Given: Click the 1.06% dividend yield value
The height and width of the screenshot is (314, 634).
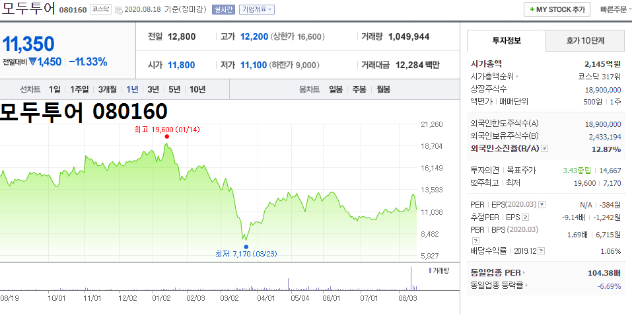Looking at the screenshot, I should point(610,251).
